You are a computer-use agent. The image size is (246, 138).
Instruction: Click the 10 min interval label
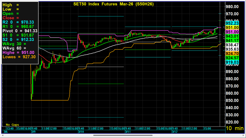coord(235,128)
